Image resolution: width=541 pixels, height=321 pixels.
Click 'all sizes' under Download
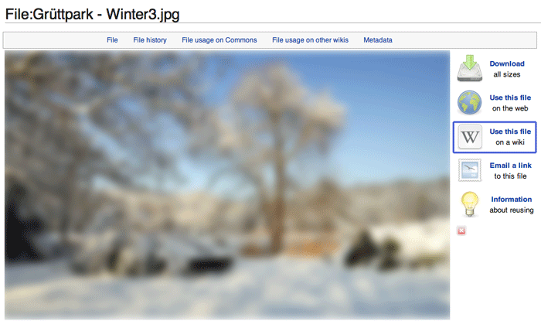click(x=507, y=74)
